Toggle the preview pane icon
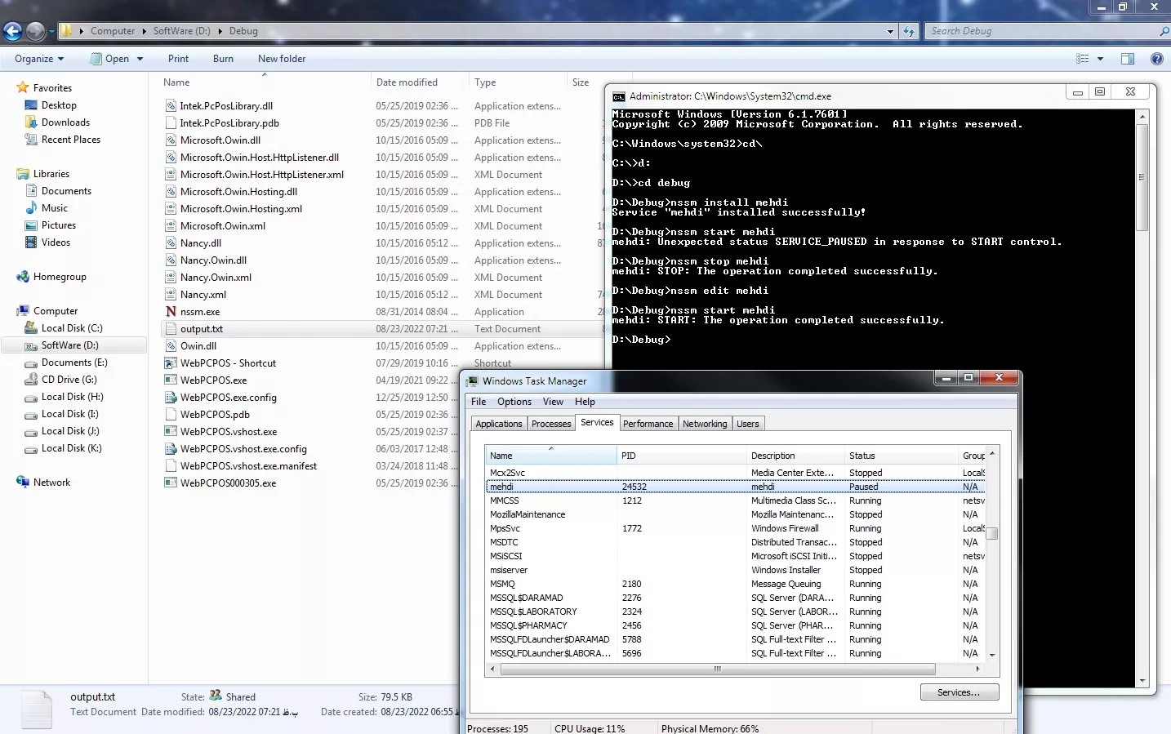The image size is (1171, 734). [1128, 59]
